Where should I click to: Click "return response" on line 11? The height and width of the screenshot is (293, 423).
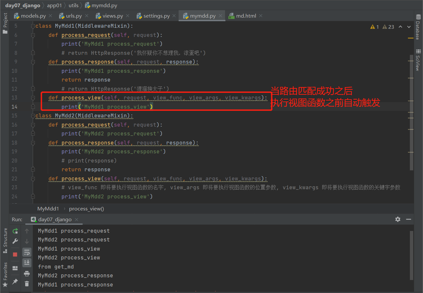86,80
